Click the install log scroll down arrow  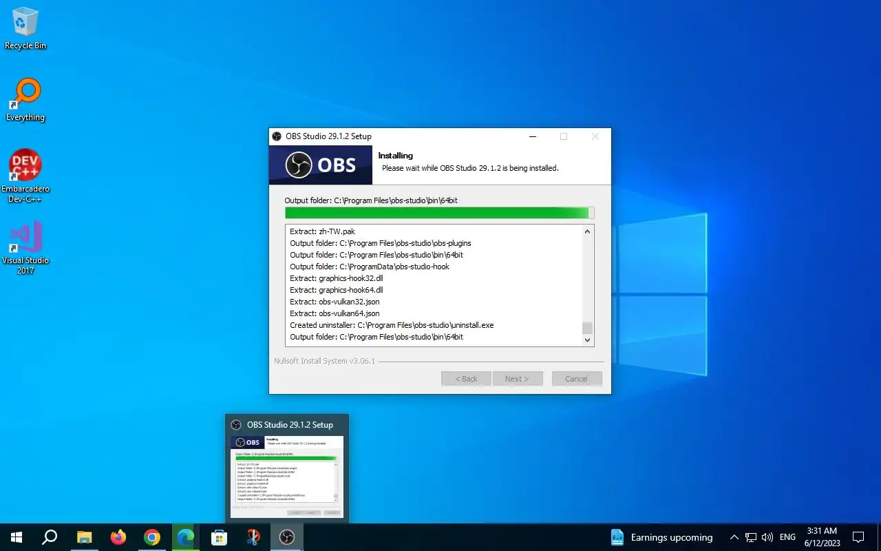point(587,340)
